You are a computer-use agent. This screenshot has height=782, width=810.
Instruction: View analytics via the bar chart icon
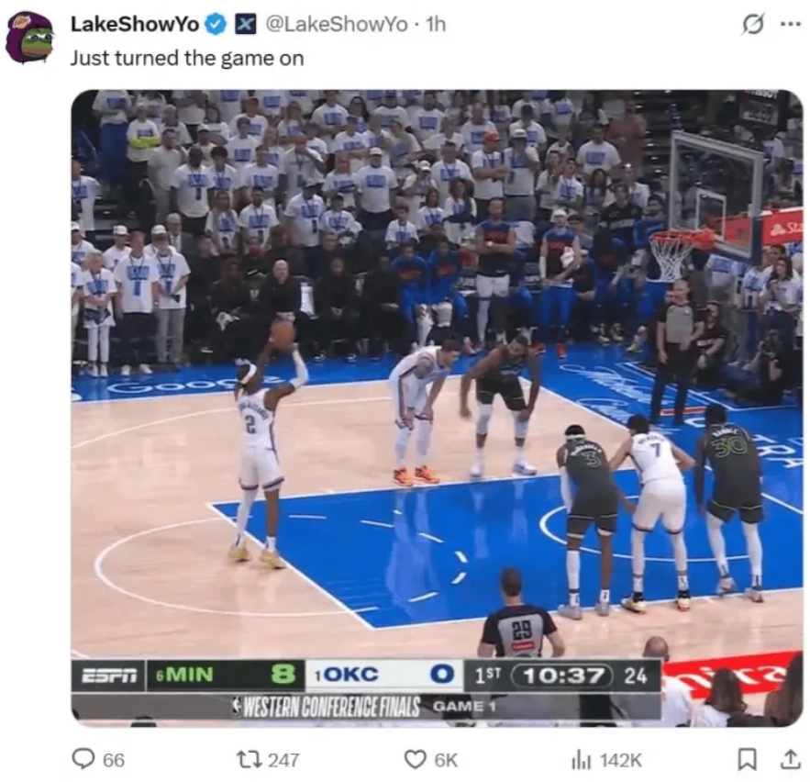[581, 760]
